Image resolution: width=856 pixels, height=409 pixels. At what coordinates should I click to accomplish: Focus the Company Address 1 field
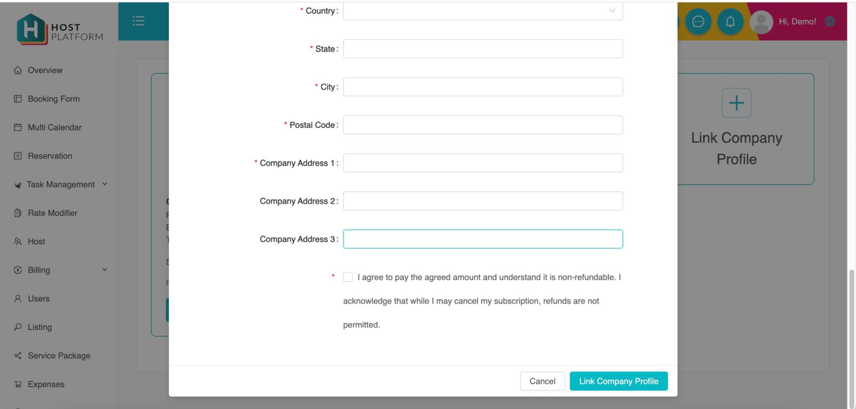483,163
